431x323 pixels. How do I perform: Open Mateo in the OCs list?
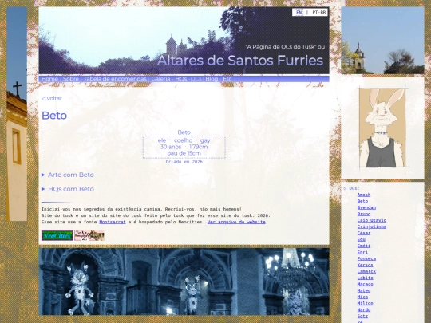364,290
